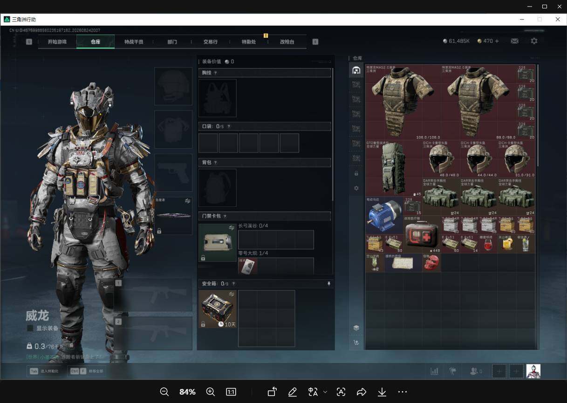Image resolution: width=567 pixels, height=403 pixels.
Task: Click the 进入特勤处 Tab shortcut button
Action: (46, 371)
